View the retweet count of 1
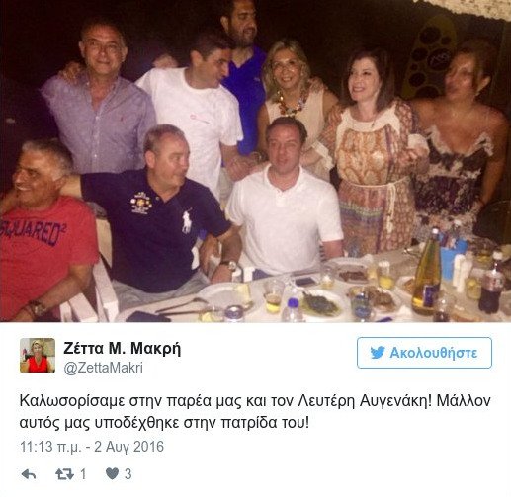This screenshot has height=497, width=511. (x=83, y=474)
